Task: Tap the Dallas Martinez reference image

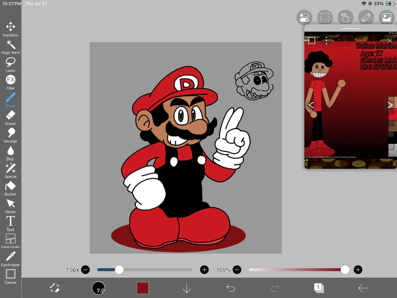Action: click(x=351, y=100)
